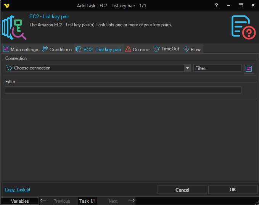Image resolution: width=259 pixels, height=205 pixels.
Task: Expand the Choose connection dropdown arrow
Action: point(187,68)
